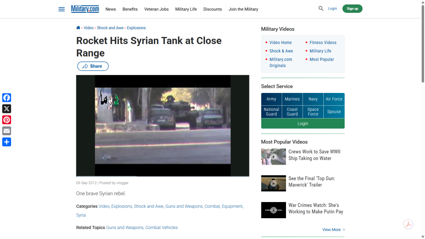Open Top Gun Maverick trailer thumbnail

click(x=274, y=183)
